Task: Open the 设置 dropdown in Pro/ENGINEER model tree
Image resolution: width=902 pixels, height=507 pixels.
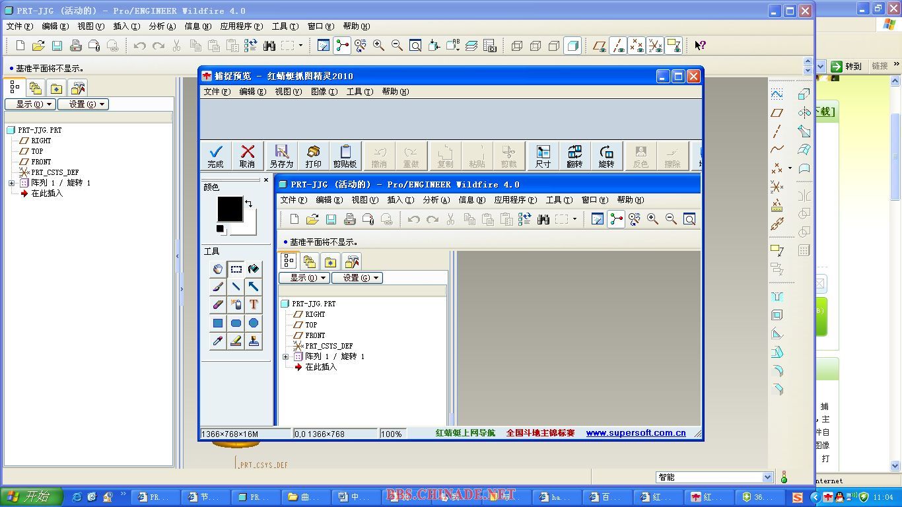Action: tap(83, 104)
